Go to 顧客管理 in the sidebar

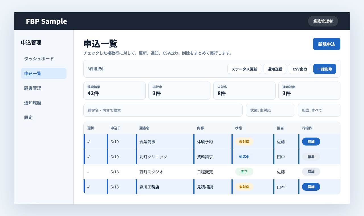point(44,88)
